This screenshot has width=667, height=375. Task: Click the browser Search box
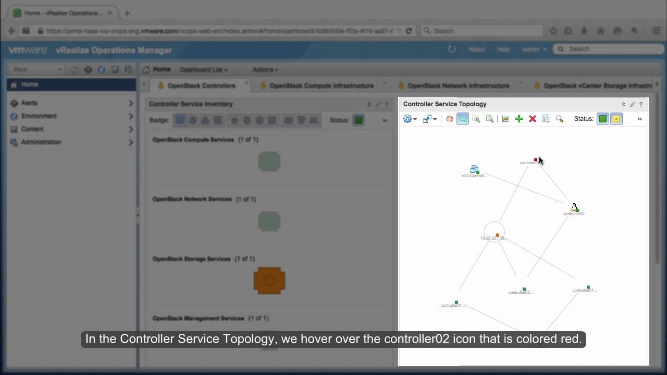point(481,31)
